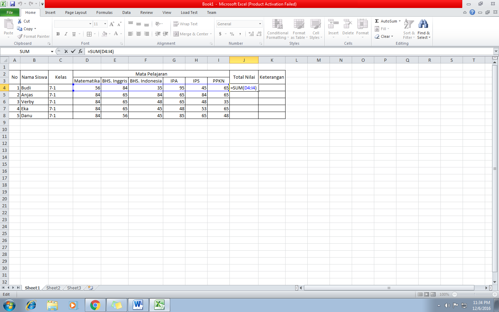Open the Sort & Filter tool
The width and height of the screenshot is (499, 312).
(x=409, y=29)
